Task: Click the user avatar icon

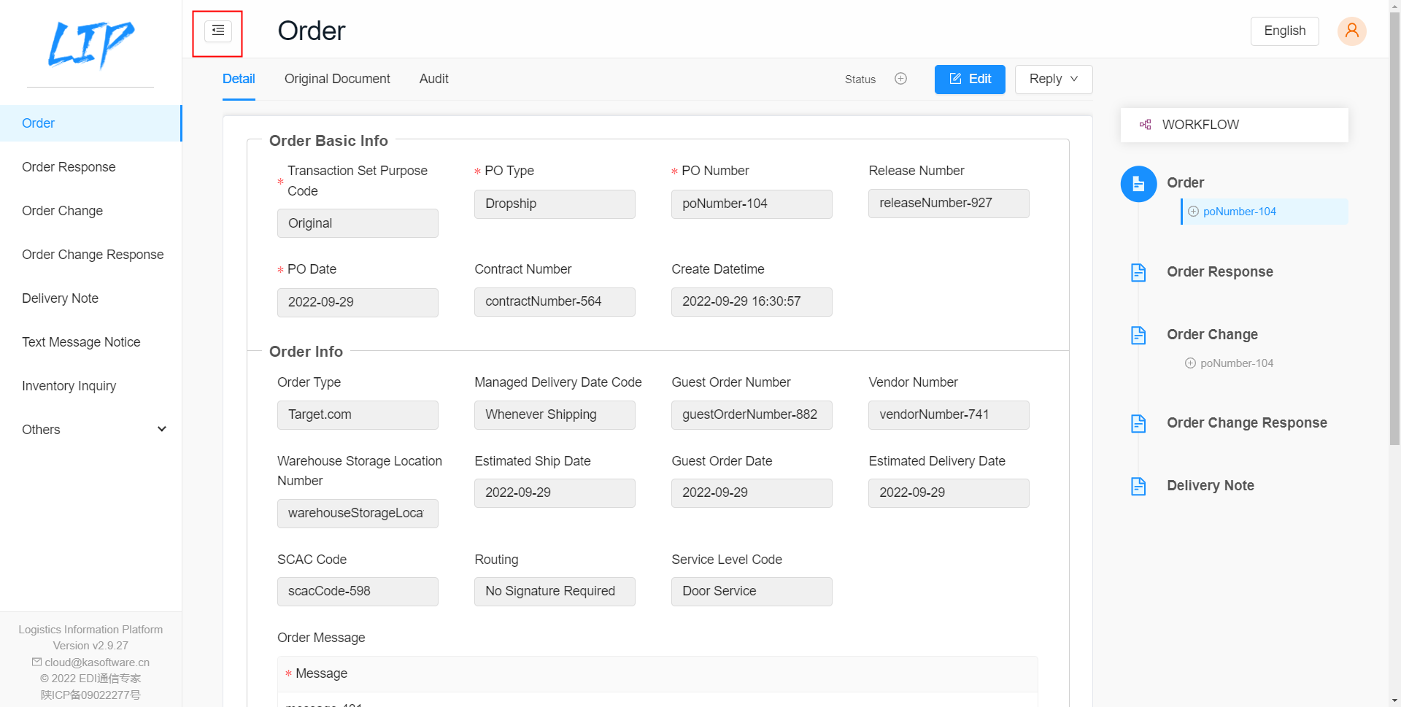Action: pyautogui.click(x=1351, y=31)
